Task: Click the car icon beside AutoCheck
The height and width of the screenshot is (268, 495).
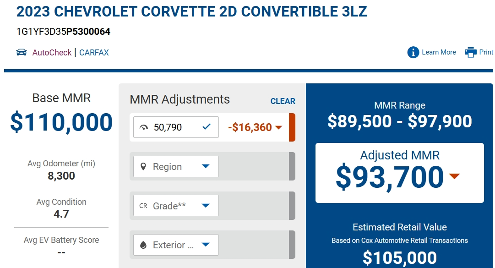Action: [22, 52]
